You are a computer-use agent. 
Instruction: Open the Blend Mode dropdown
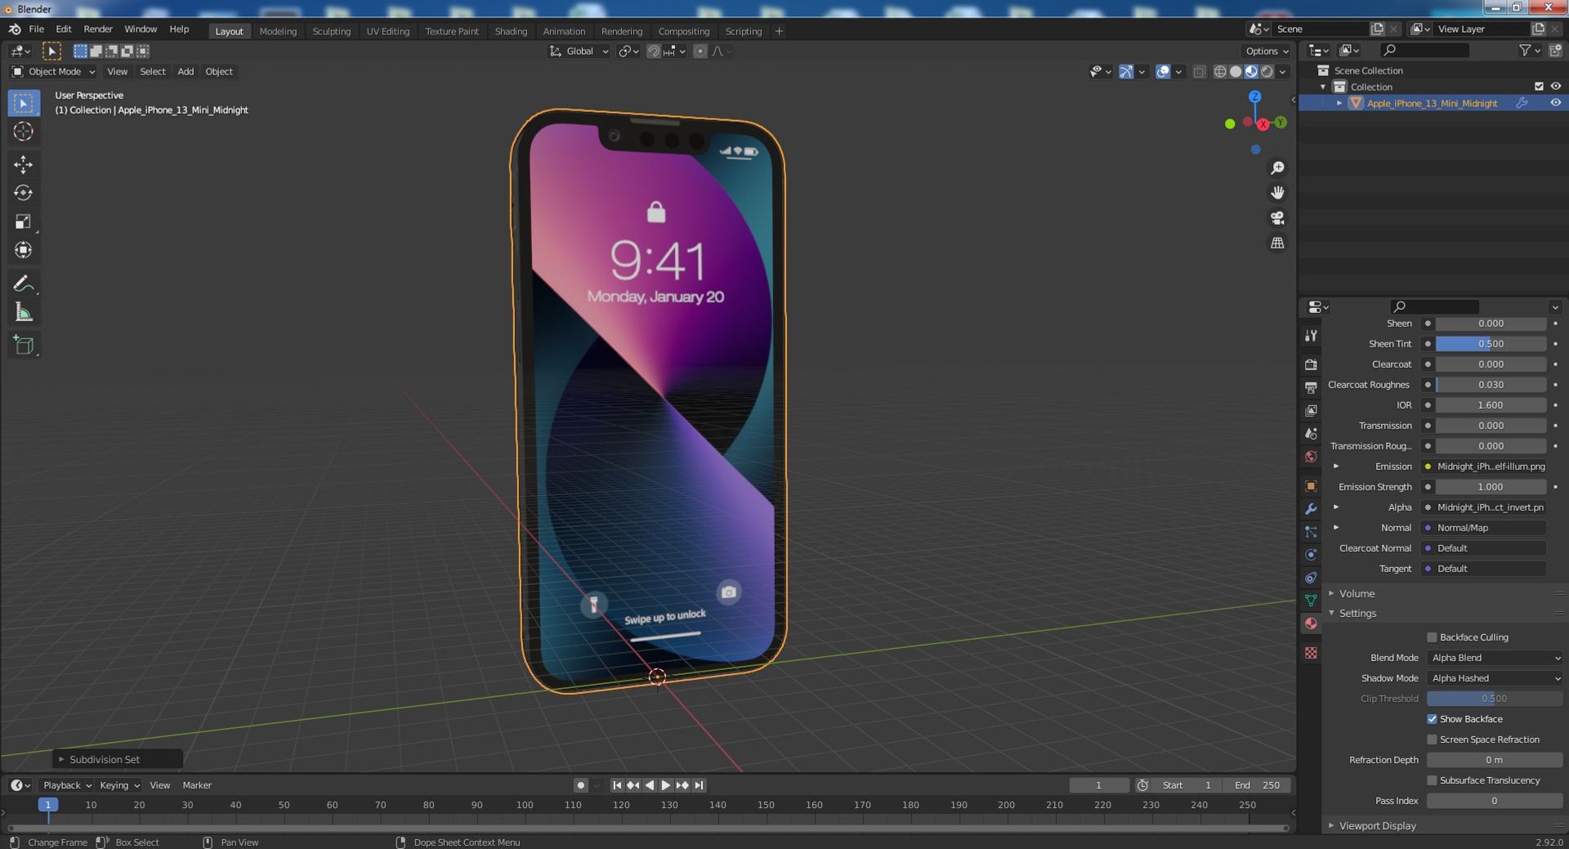1495,658
